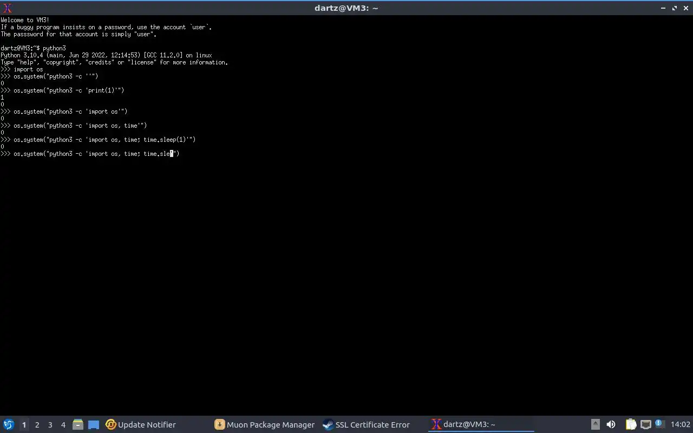Image resolution: width=693 pixels, height=433 pixels.
Task: Click the update notification tray icon
Action: [659, 424]
